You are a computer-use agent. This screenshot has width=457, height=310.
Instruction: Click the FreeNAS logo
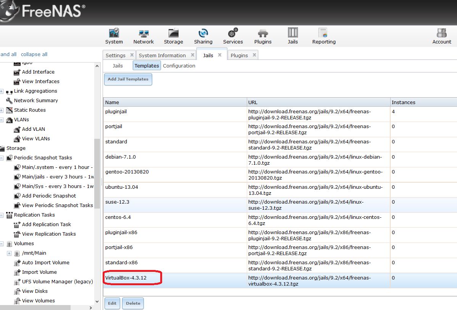click(43, 11)
